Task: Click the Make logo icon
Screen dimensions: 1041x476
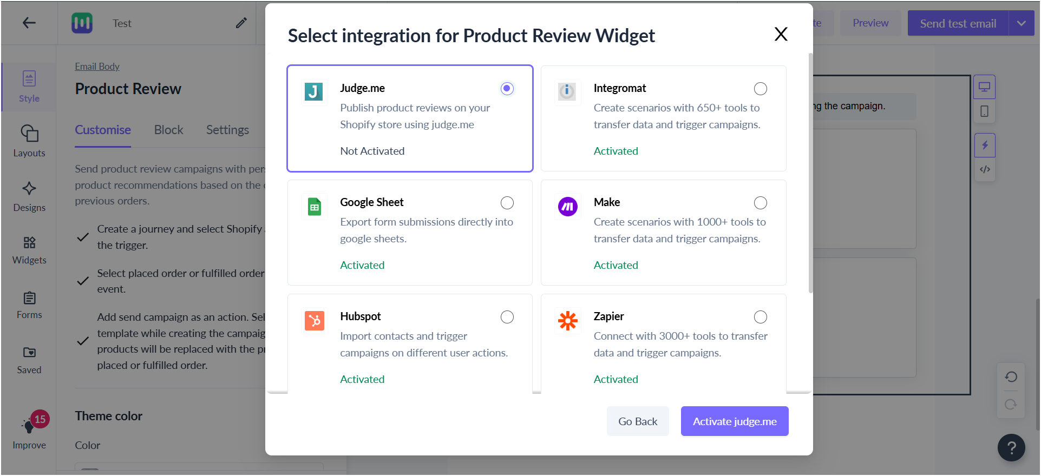Action: click(567, 206)
